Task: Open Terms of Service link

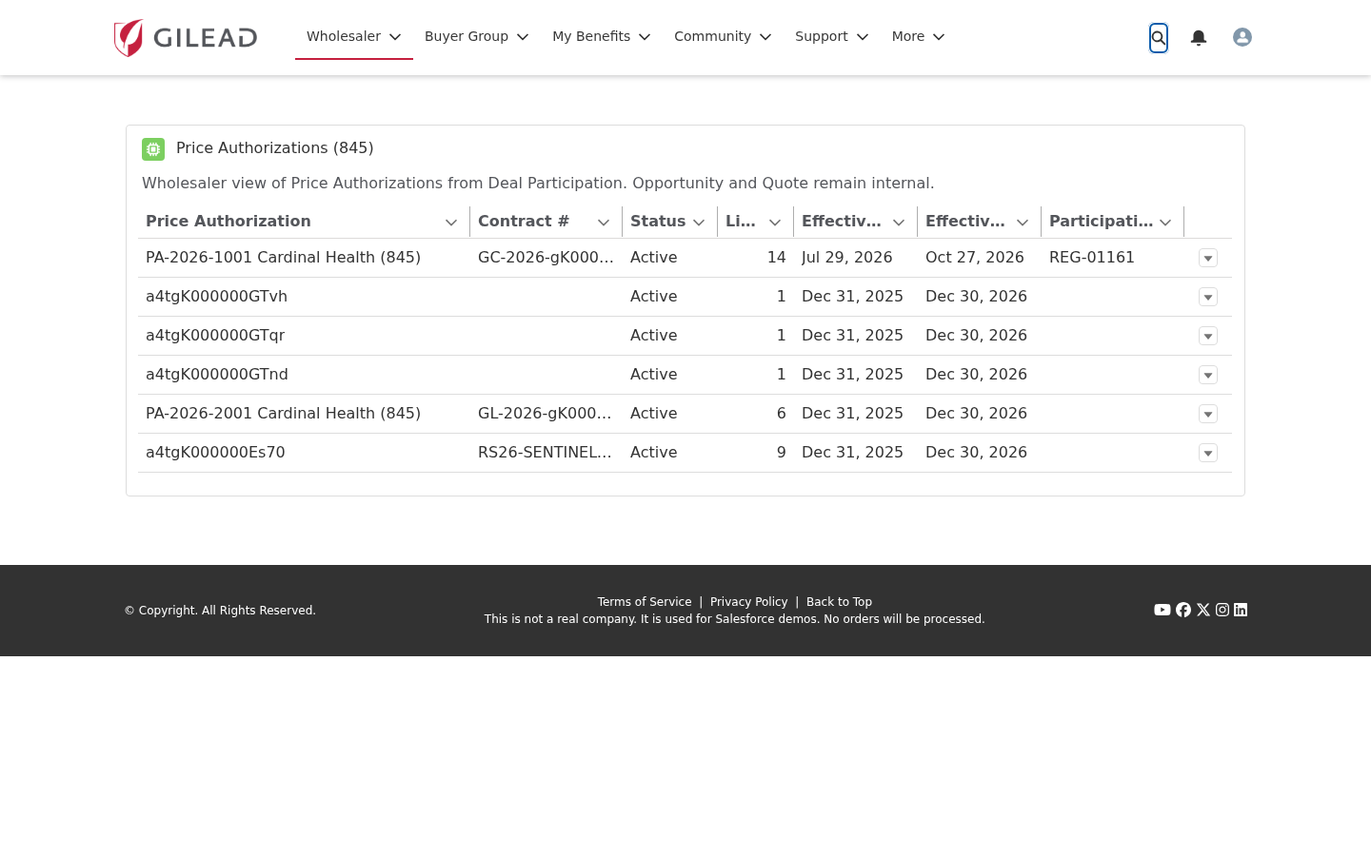Action: pyautogui.click(x=645, y=602)
